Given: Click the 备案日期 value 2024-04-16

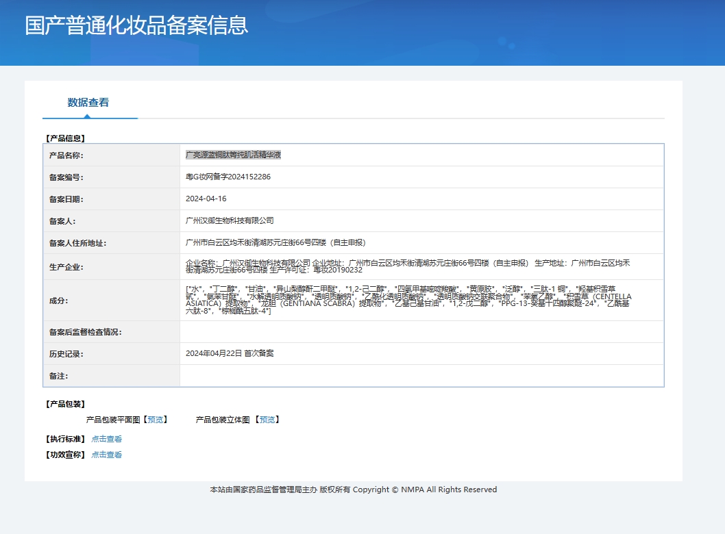Looking at the screenshot, I should [206, 199].
